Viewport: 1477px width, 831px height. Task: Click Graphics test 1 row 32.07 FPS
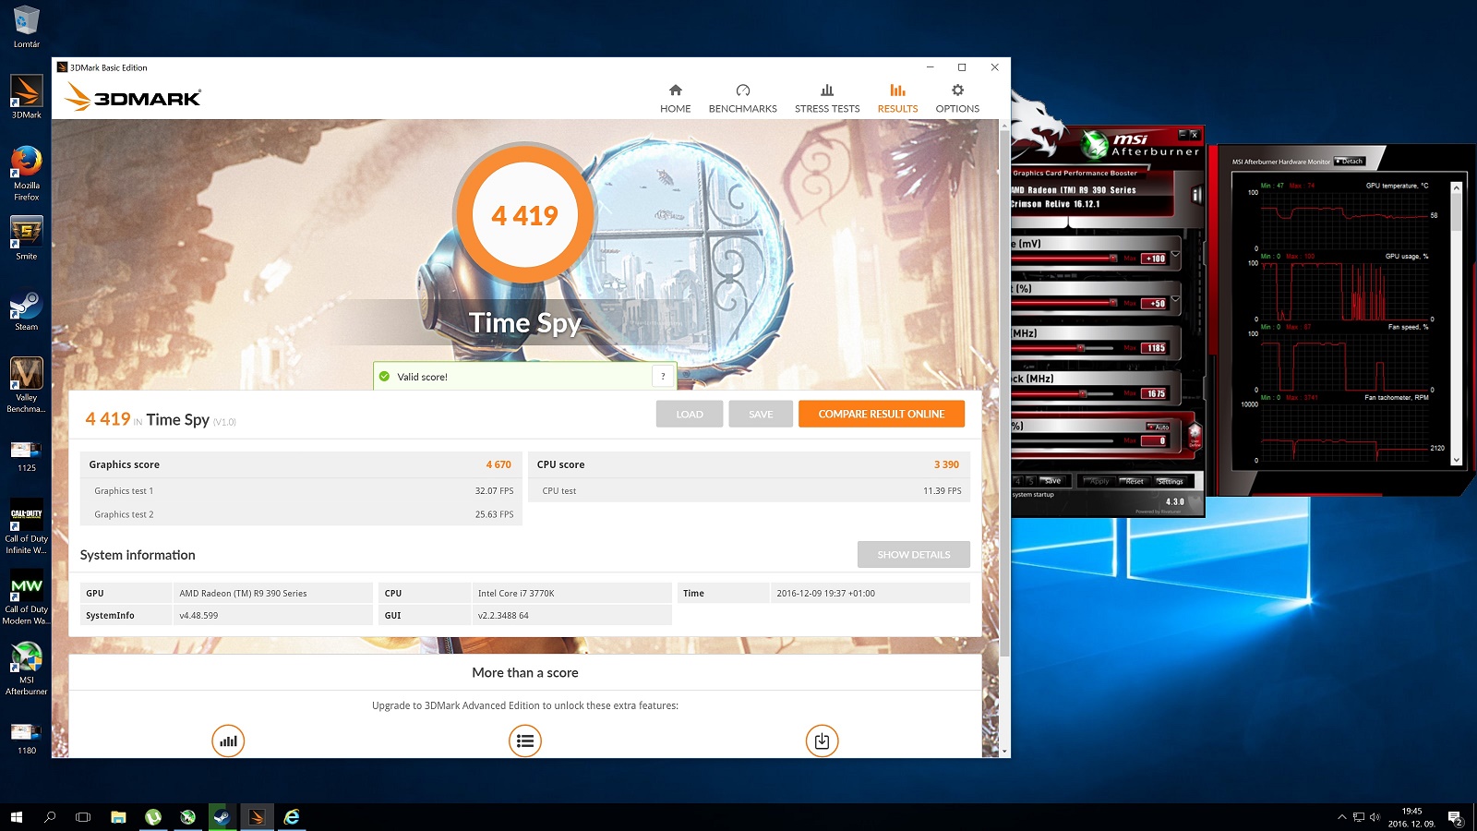coord(302,490)
